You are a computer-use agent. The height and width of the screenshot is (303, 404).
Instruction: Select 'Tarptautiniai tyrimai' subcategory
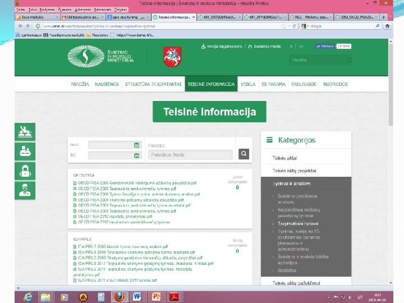[x=298, y=224]
